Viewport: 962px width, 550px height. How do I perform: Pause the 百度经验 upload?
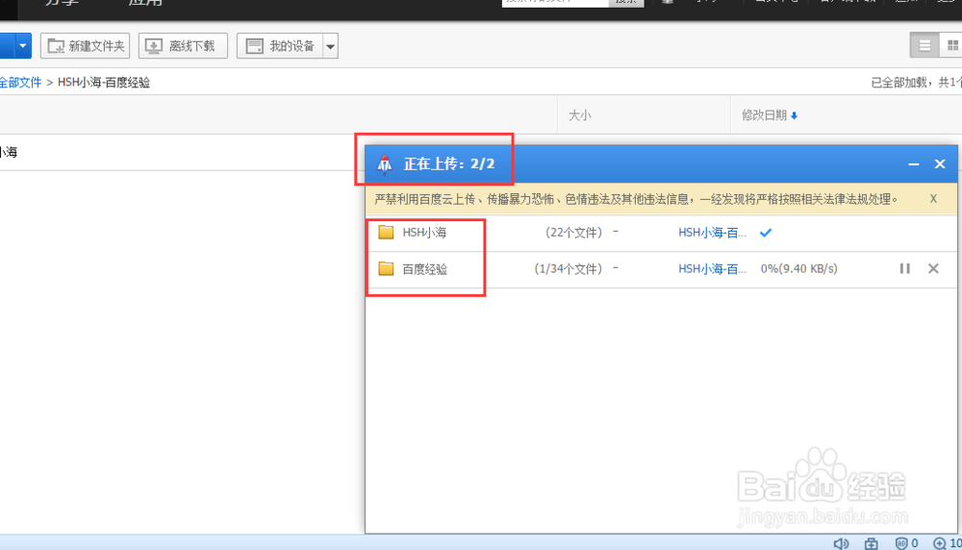click(905, 268)
